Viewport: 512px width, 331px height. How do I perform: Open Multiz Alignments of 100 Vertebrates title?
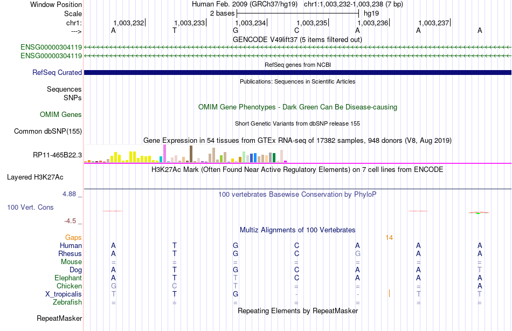pos(297,230)
